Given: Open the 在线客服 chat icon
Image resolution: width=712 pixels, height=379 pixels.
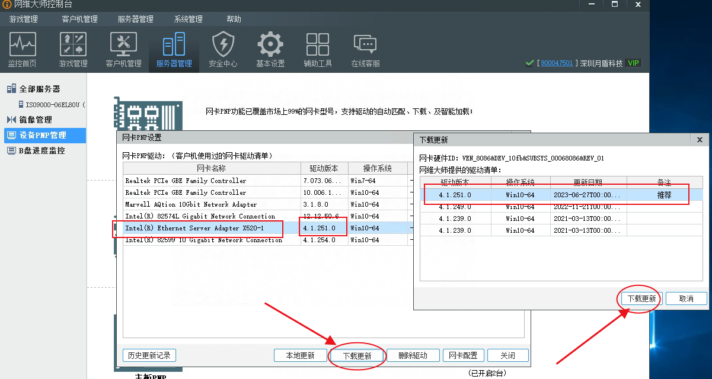Looking at the screenshot, I should tap(365, 50).
